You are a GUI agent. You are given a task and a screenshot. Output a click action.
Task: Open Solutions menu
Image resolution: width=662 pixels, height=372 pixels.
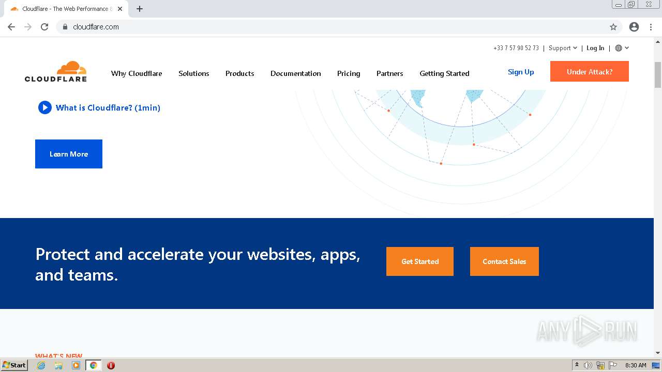tap(194, 73)
